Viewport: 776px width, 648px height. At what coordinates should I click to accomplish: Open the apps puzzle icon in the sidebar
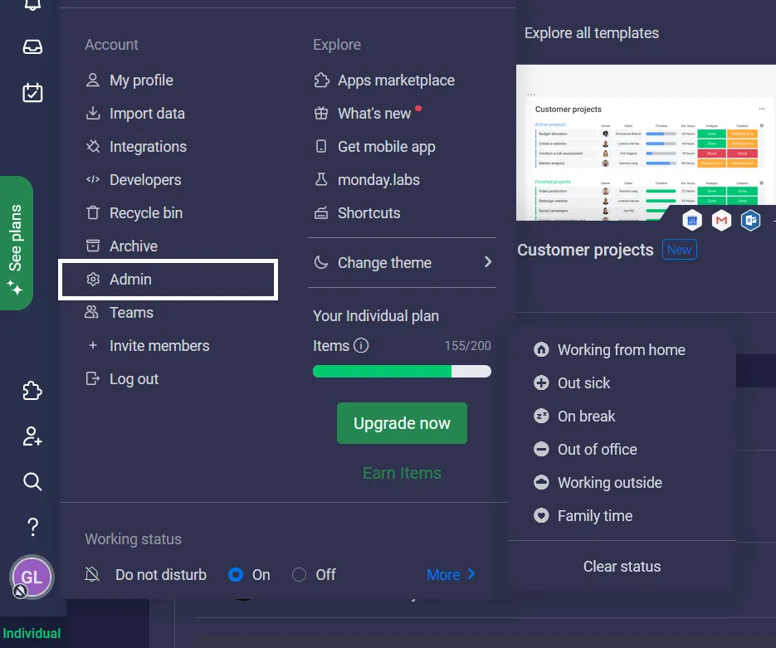32,390
